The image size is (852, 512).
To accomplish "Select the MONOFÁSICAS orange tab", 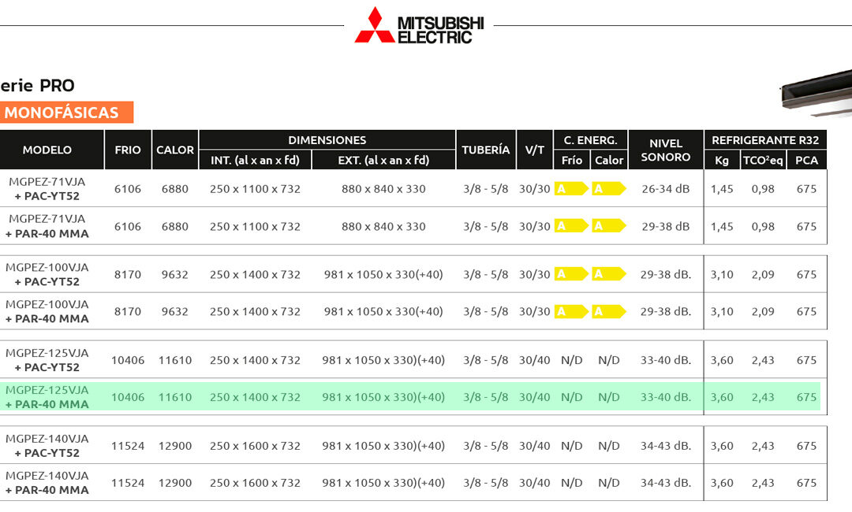I will 66,113.
